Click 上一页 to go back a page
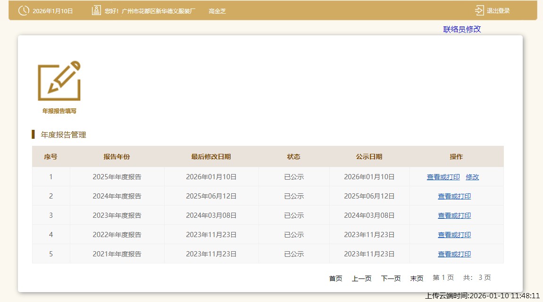Image resolution: width=543 pixels, height=302 pixels. [361, 278]
